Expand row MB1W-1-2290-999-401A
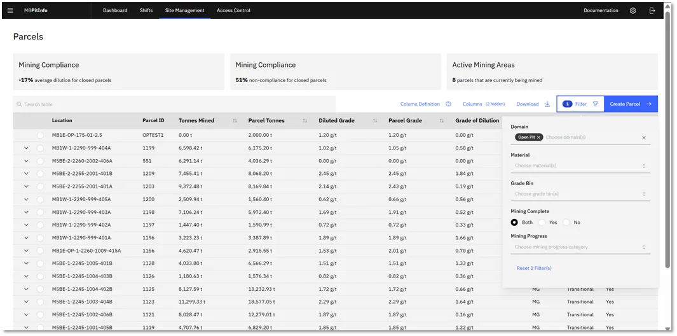The image size is (677, 336). pos(26,238)
